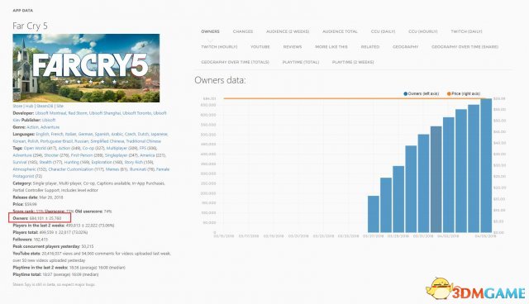Open the SteamDB link
Screen dimensions: 529x304
45,106
